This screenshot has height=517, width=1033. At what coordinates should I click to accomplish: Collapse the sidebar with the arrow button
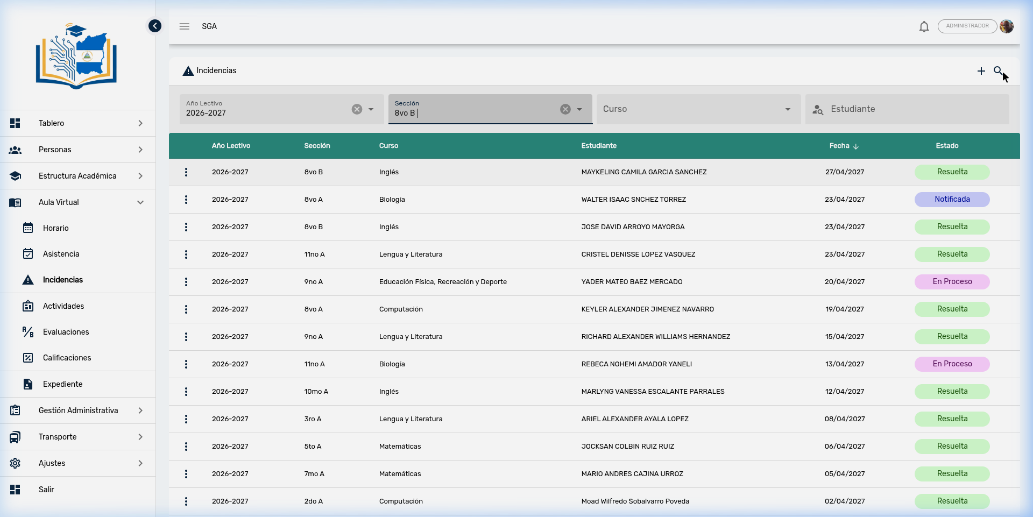pyautogui.click(x=155, y=26)
